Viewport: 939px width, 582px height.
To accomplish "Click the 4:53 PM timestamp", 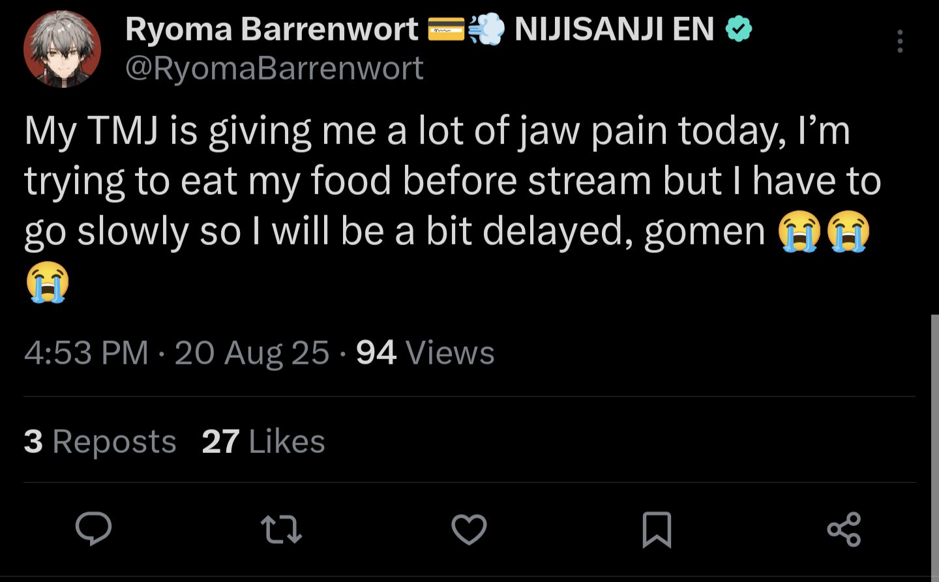I will [x=86, y=353].
